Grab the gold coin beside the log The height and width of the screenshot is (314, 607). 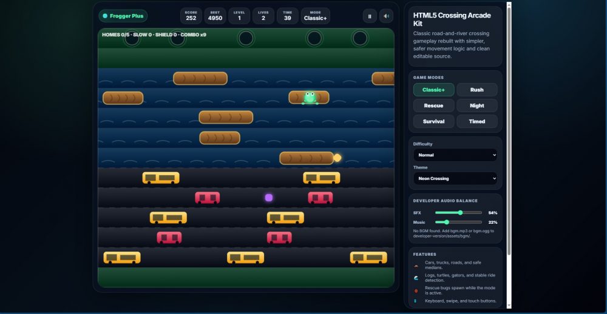click(337, 158)
